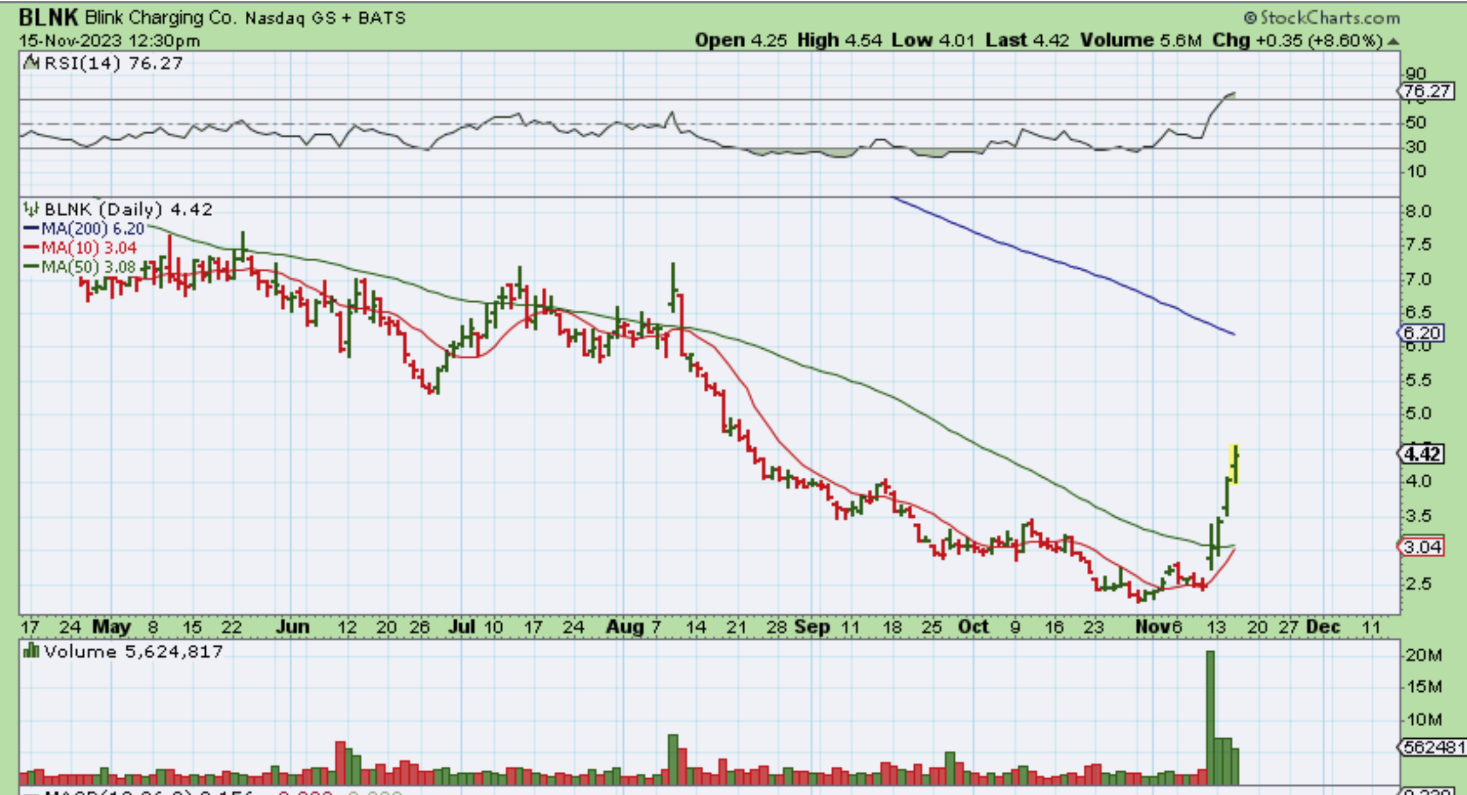Click the up arrow beside Chg percentage
The height and width of the screenshot is (795, 1467).
tap(1393, 41)
